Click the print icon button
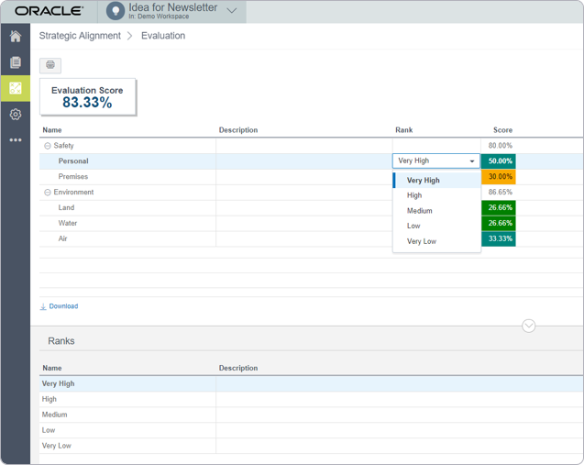 tap(50, 65)
